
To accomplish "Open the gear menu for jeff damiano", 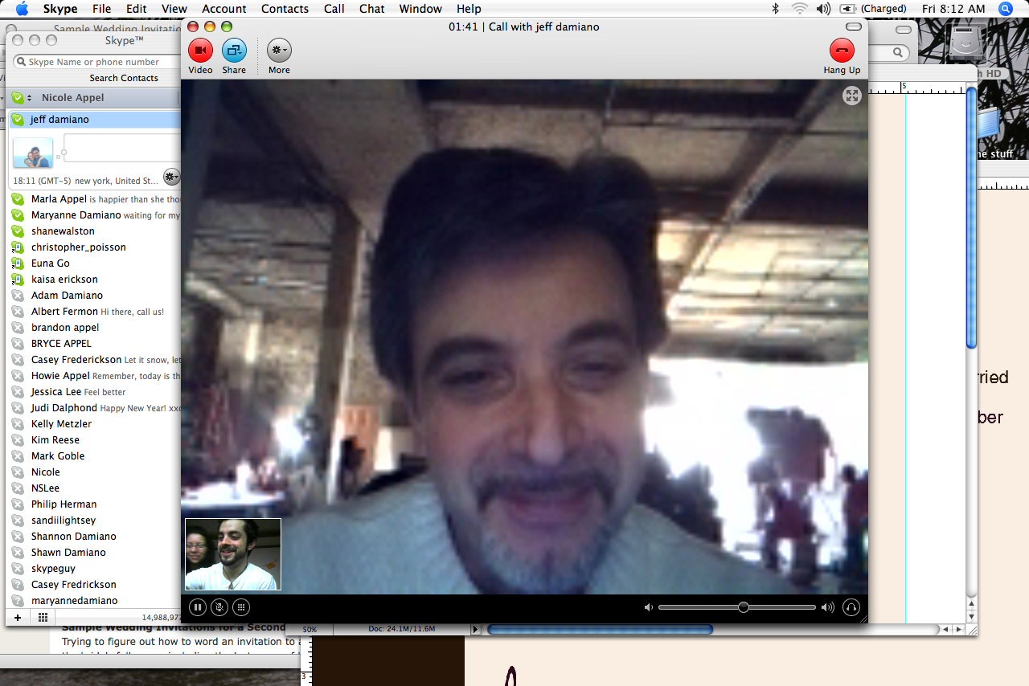I will (x=171, y=177).
